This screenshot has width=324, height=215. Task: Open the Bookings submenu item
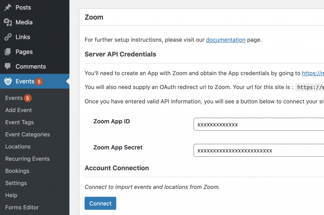(x=17, y=171)
